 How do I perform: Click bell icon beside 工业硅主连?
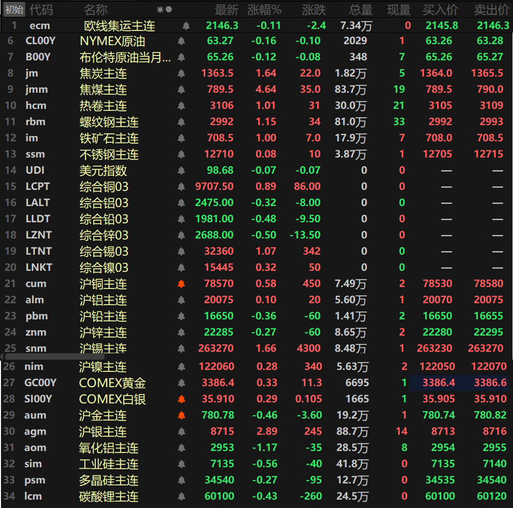tap(182, 464)
